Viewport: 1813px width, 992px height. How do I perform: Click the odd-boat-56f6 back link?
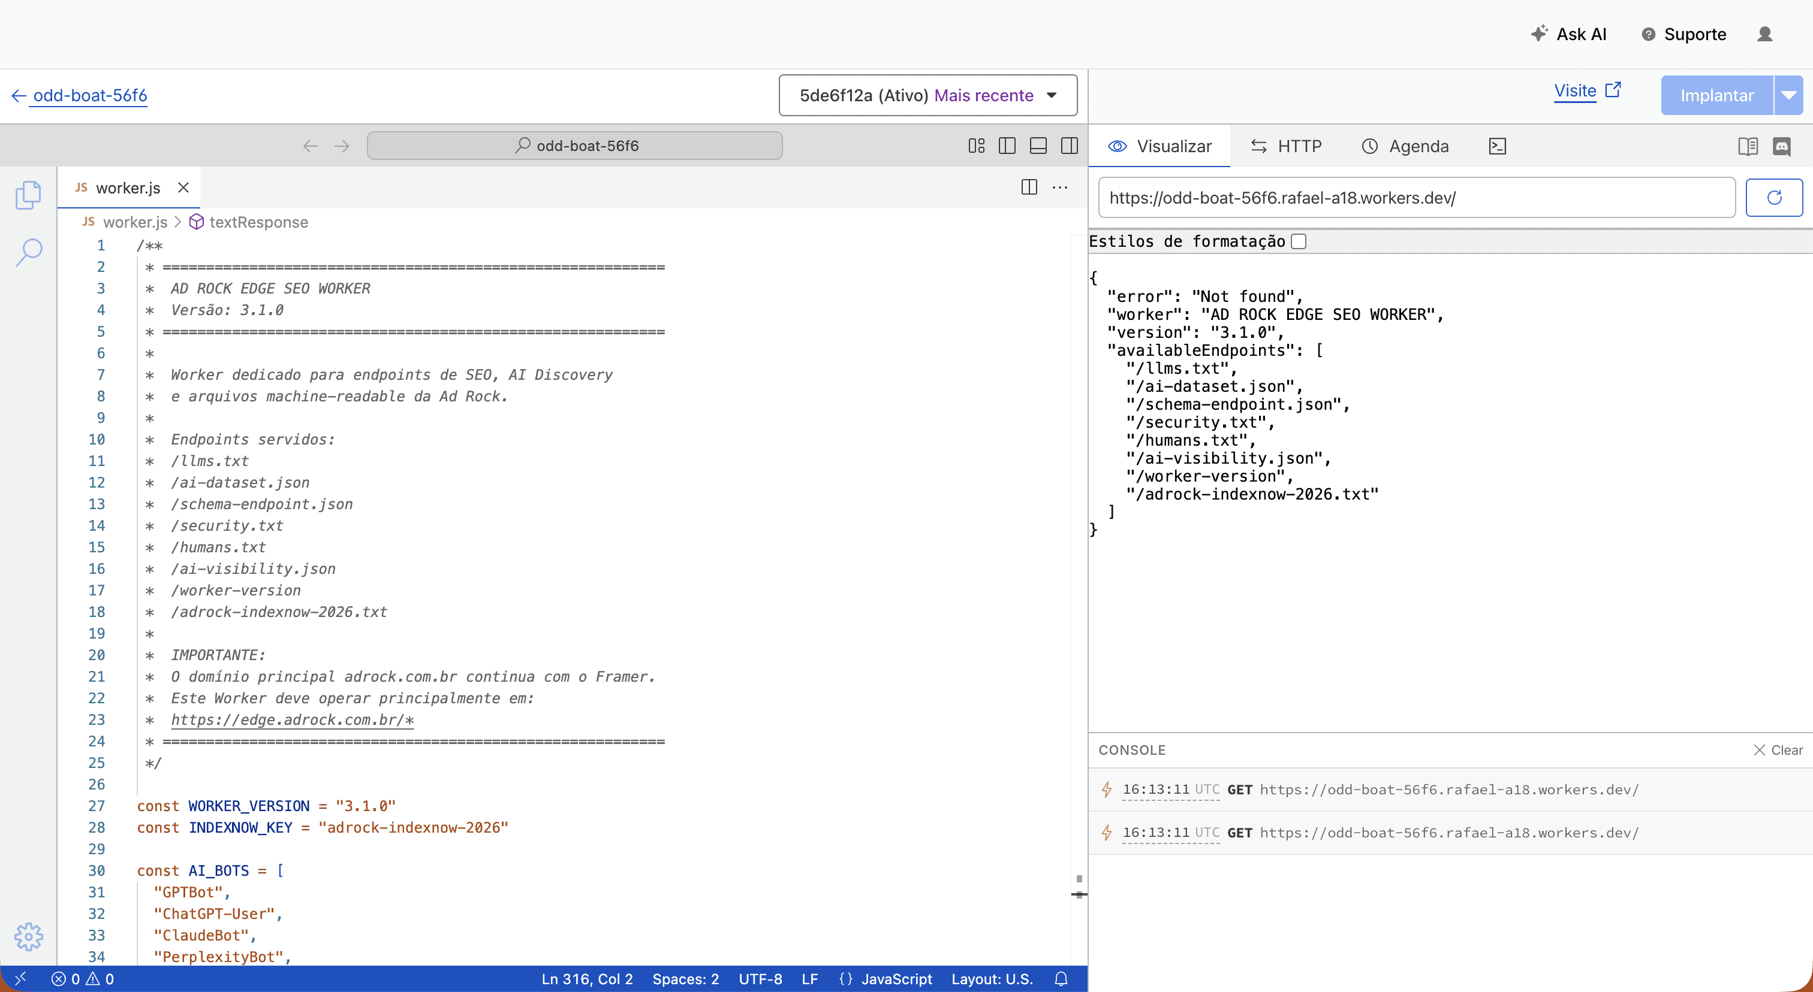(90, 95)
